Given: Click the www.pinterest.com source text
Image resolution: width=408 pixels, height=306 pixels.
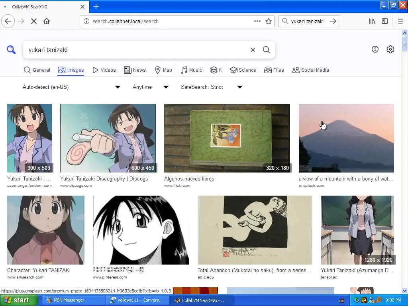Looking at the screenshot, I should click(110, 277).
